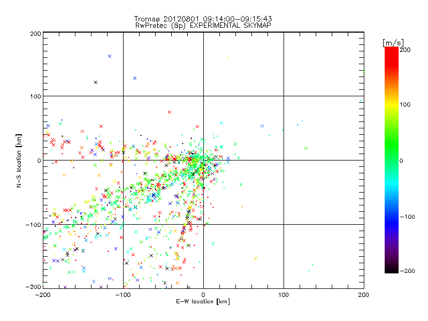This screenshot has height=321, width=428.
Task: Click the 100 tick label on y-axis
Action: pos(35,96)
